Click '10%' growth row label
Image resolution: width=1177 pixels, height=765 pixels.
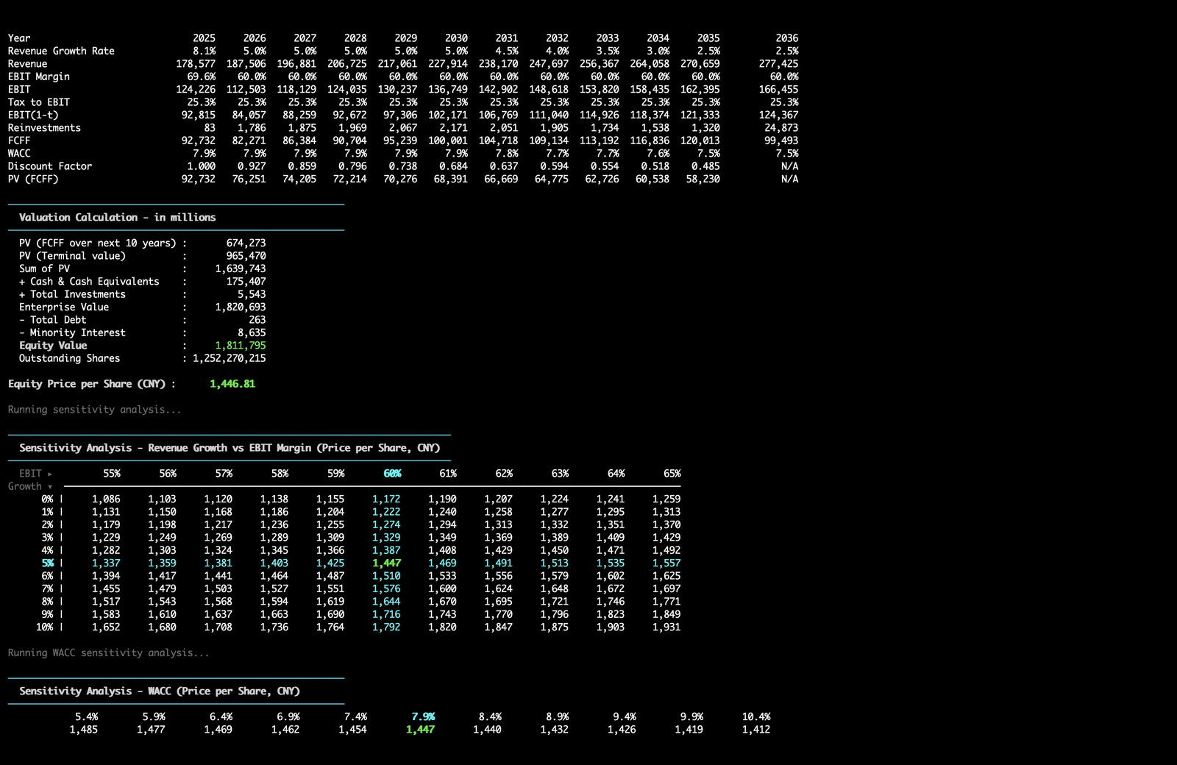[x=44, y=627]
